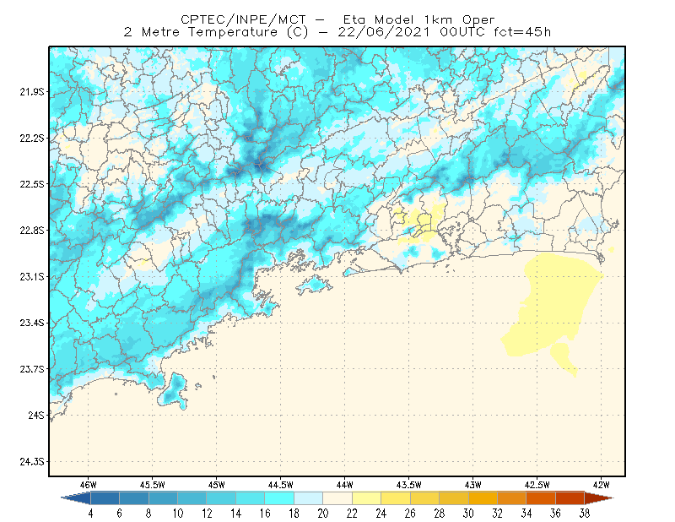Screen dimensions: 675x522
Task: Click the colorbar value '38'
Action: pos(585,514)
